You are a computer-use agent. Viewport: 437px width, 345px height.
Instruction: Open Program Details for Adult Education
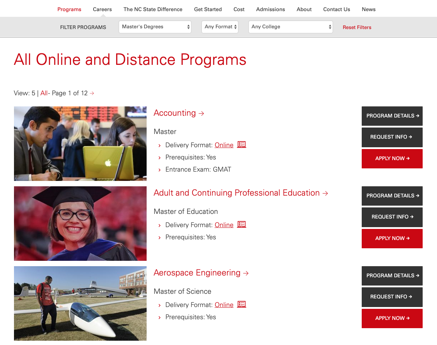click(x=392, y=196)
